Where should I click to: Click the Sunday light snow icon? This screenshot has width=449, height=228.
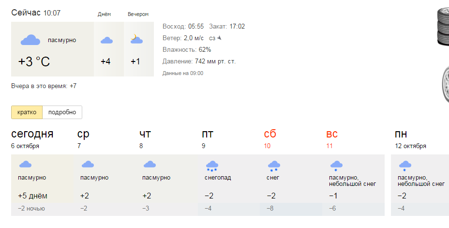tap(336, 166)
